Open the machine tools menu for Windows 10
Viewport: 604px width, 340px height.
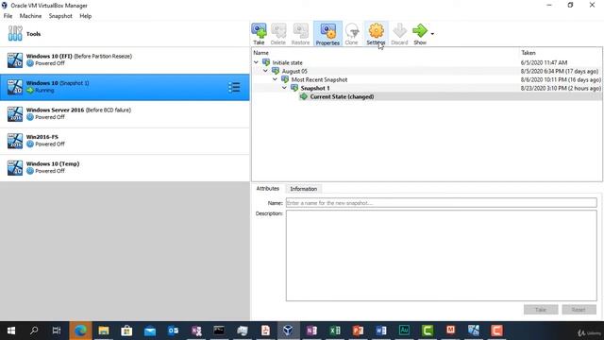click(x=234, y=87)
